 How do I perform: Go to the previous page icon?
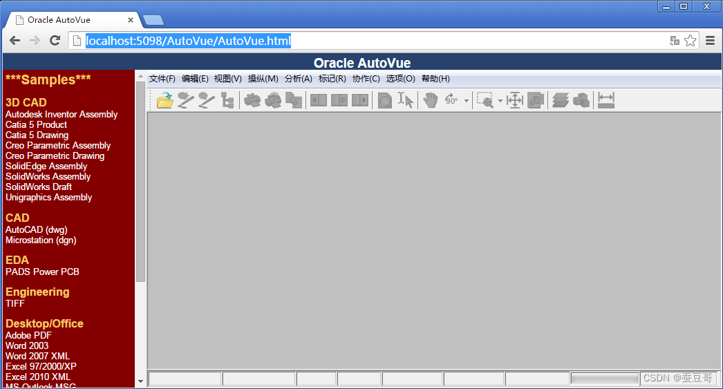click(x=319, y=100)
